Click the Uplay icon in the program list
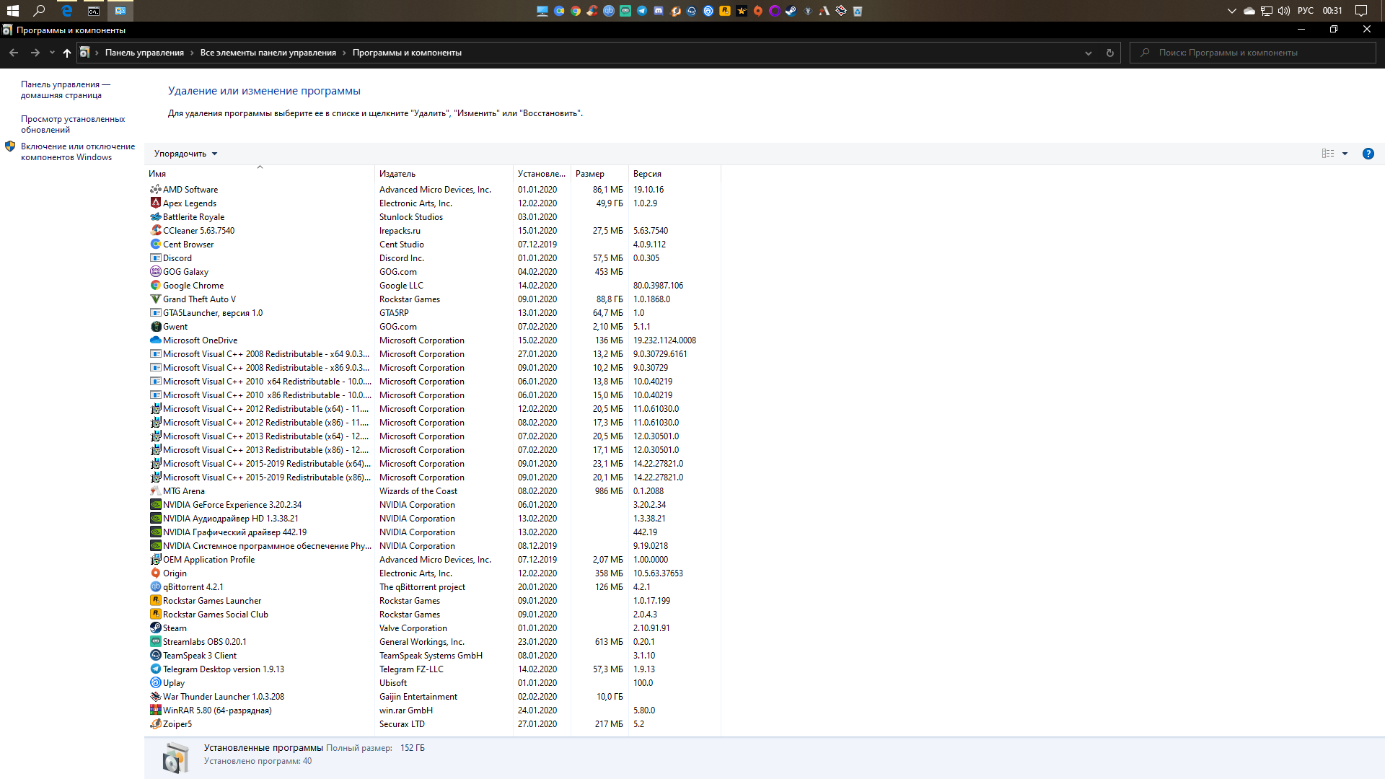 coord(155,683)
